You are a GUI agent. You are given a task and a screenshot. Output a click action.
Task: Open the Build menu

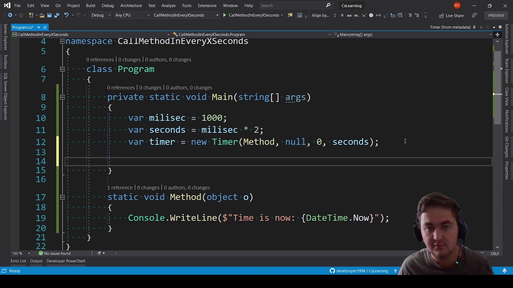pyautogui.click(x=90, y=5)
